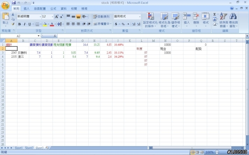
Task: Open font size dropdown
Action: click(x=53, y=17)
